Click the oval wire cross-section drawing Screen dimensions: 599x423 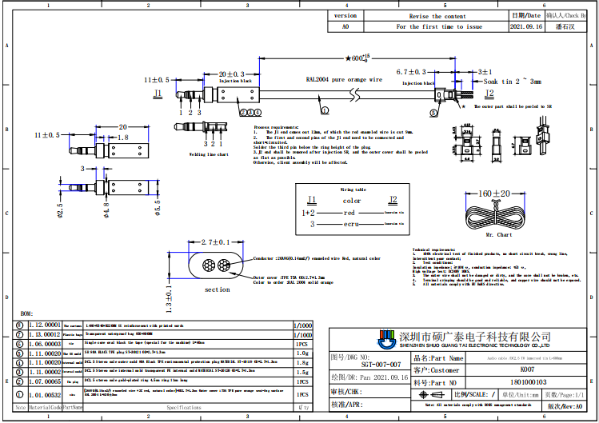pos(215,265)
